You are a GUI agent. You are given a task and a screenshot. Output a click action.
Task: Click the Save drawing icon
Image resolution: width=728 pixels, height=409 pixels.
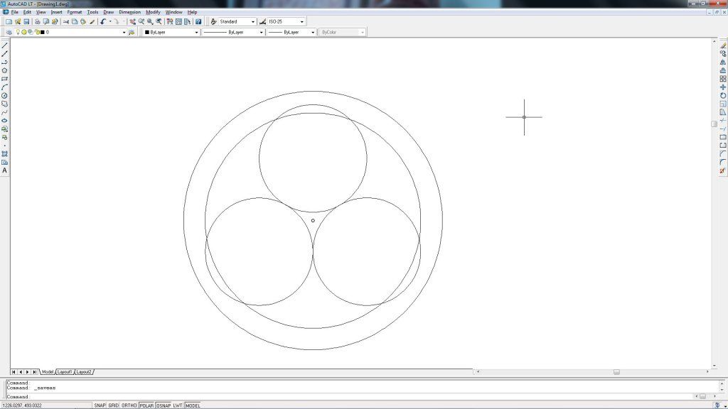pyautogui.click(x=26, y=22)
